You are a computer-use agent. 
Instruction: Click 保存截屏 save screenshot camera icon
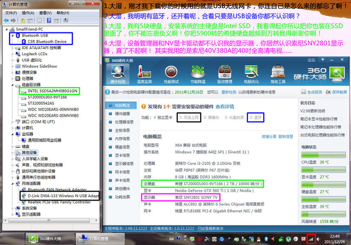tap(328, 92)
